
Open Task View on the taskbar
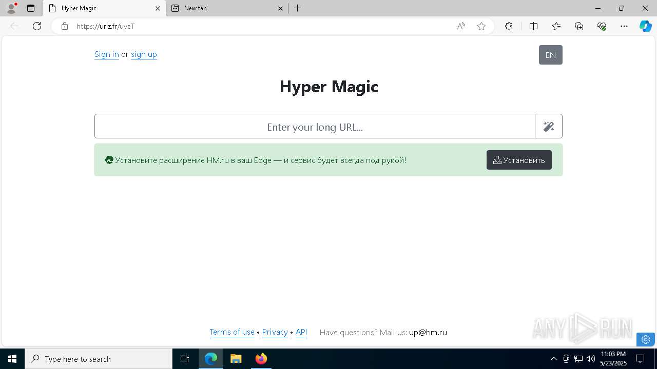point(185,359)
